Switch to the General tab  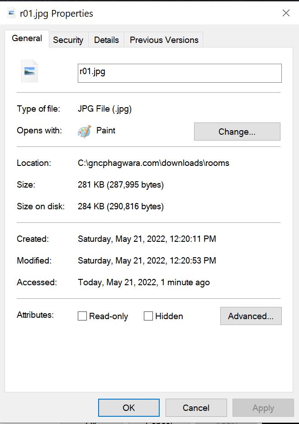[x=27, y=38]
